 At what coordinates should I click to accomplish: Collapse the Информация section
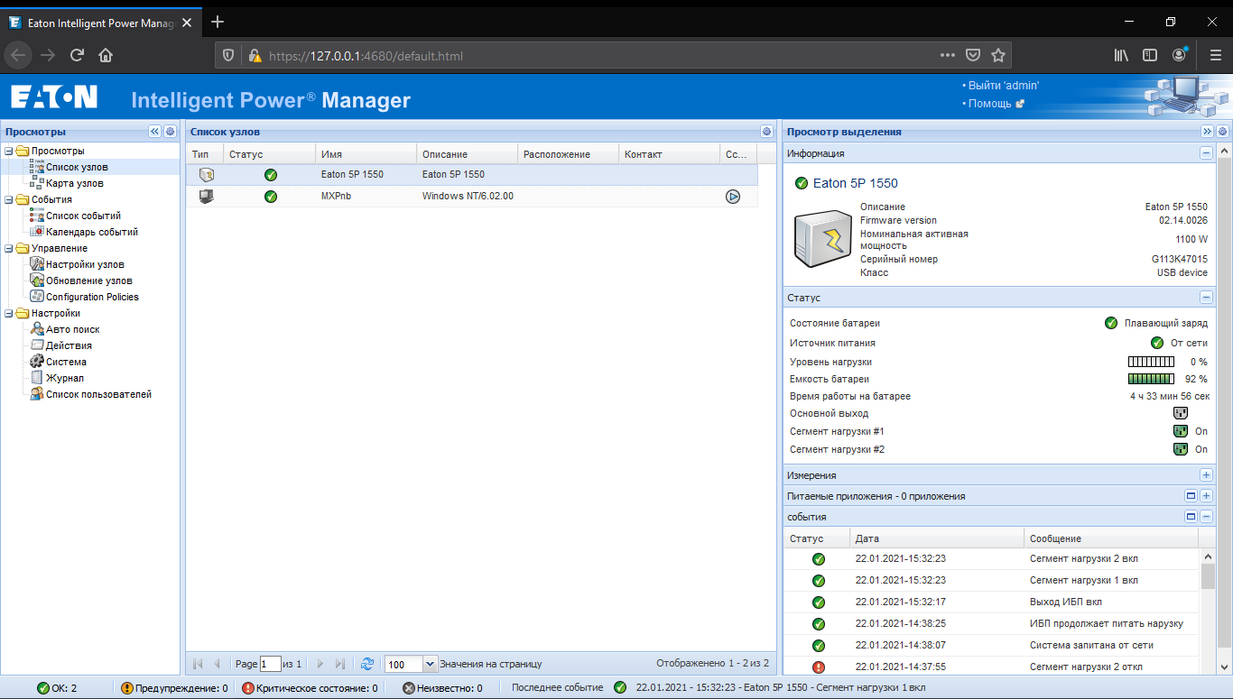click(x=1206, y=153)
